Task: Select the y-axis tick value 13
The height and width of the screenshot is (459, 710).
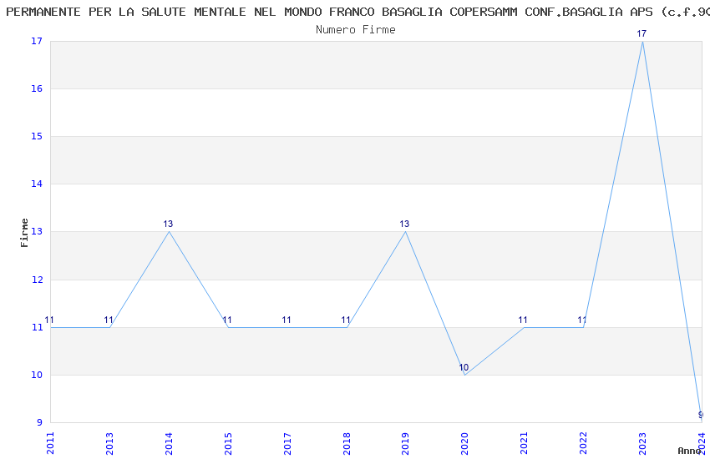Action: click(x=37, y=231)
